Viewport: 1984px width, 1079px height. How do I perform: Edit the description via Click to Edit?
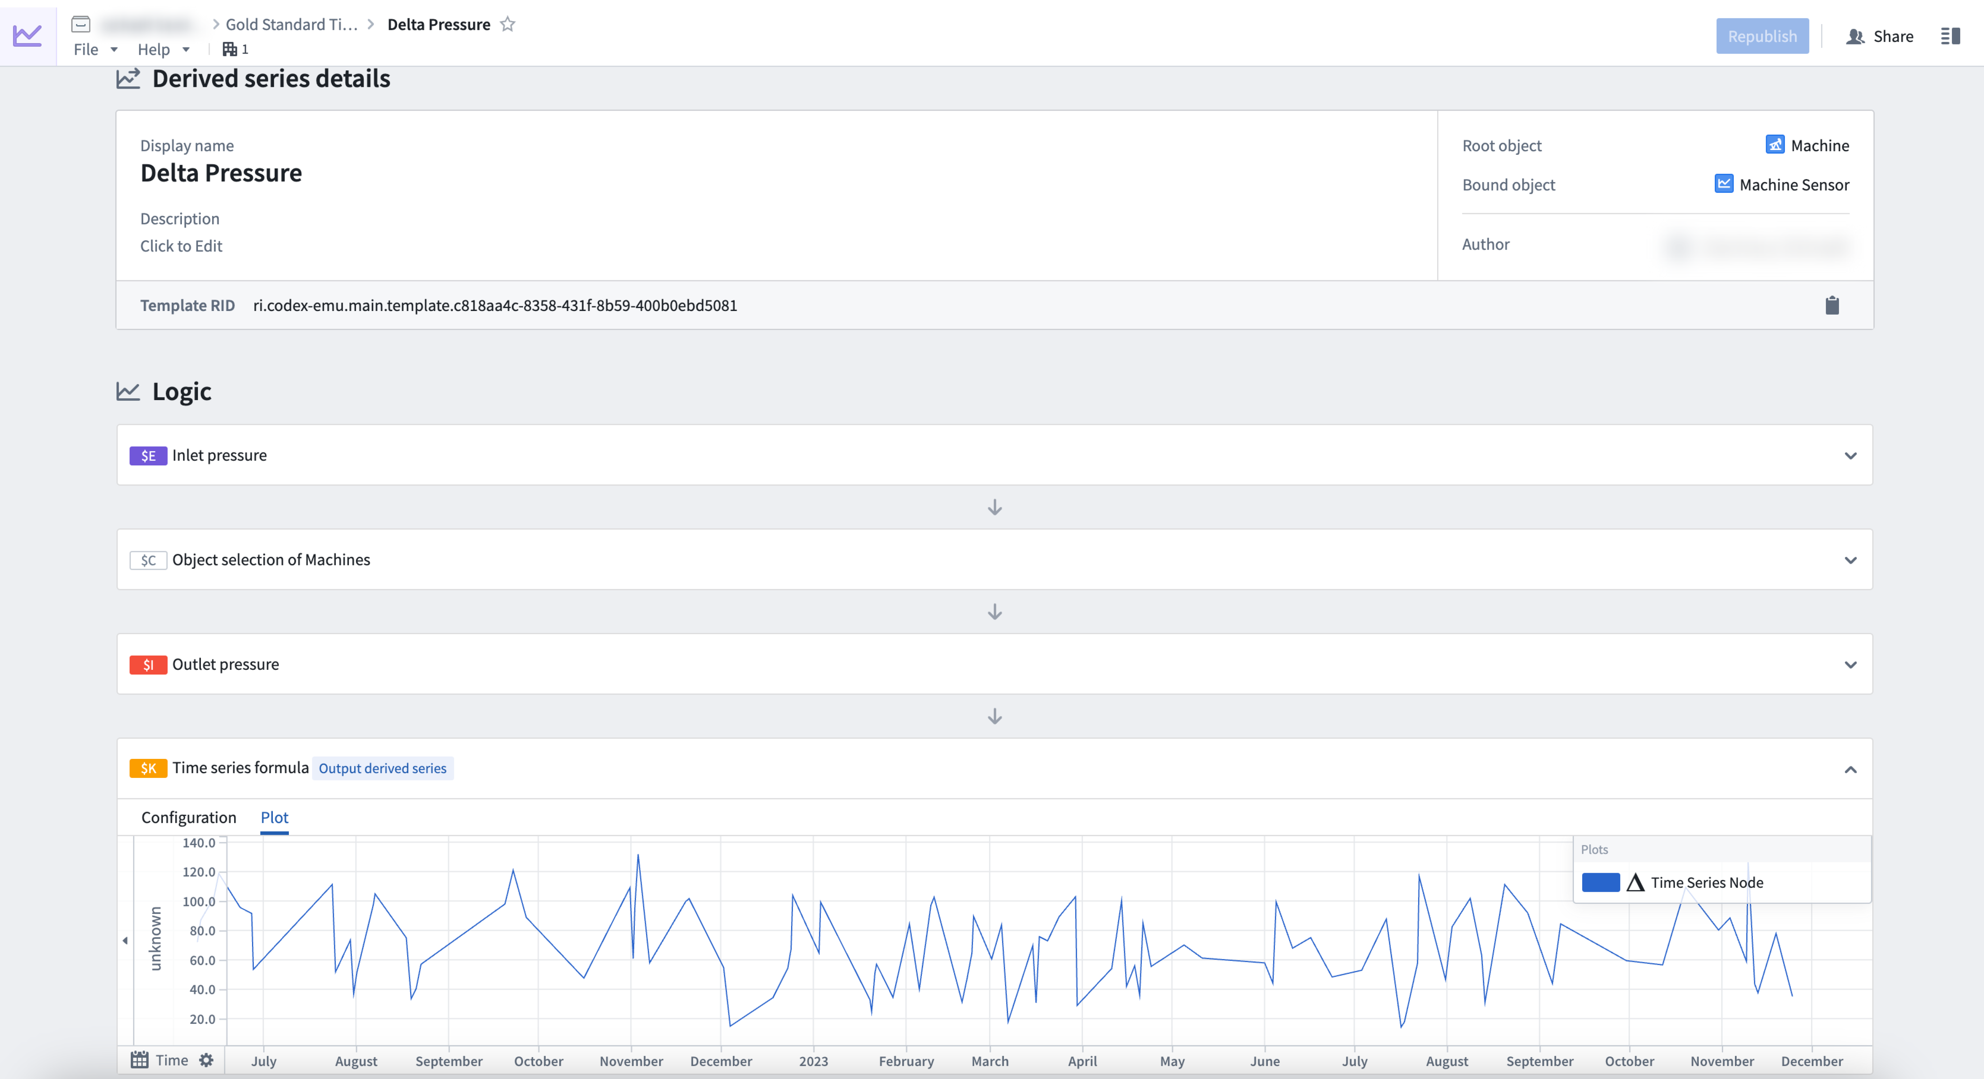pyautogui.click(x=181, y=246)
